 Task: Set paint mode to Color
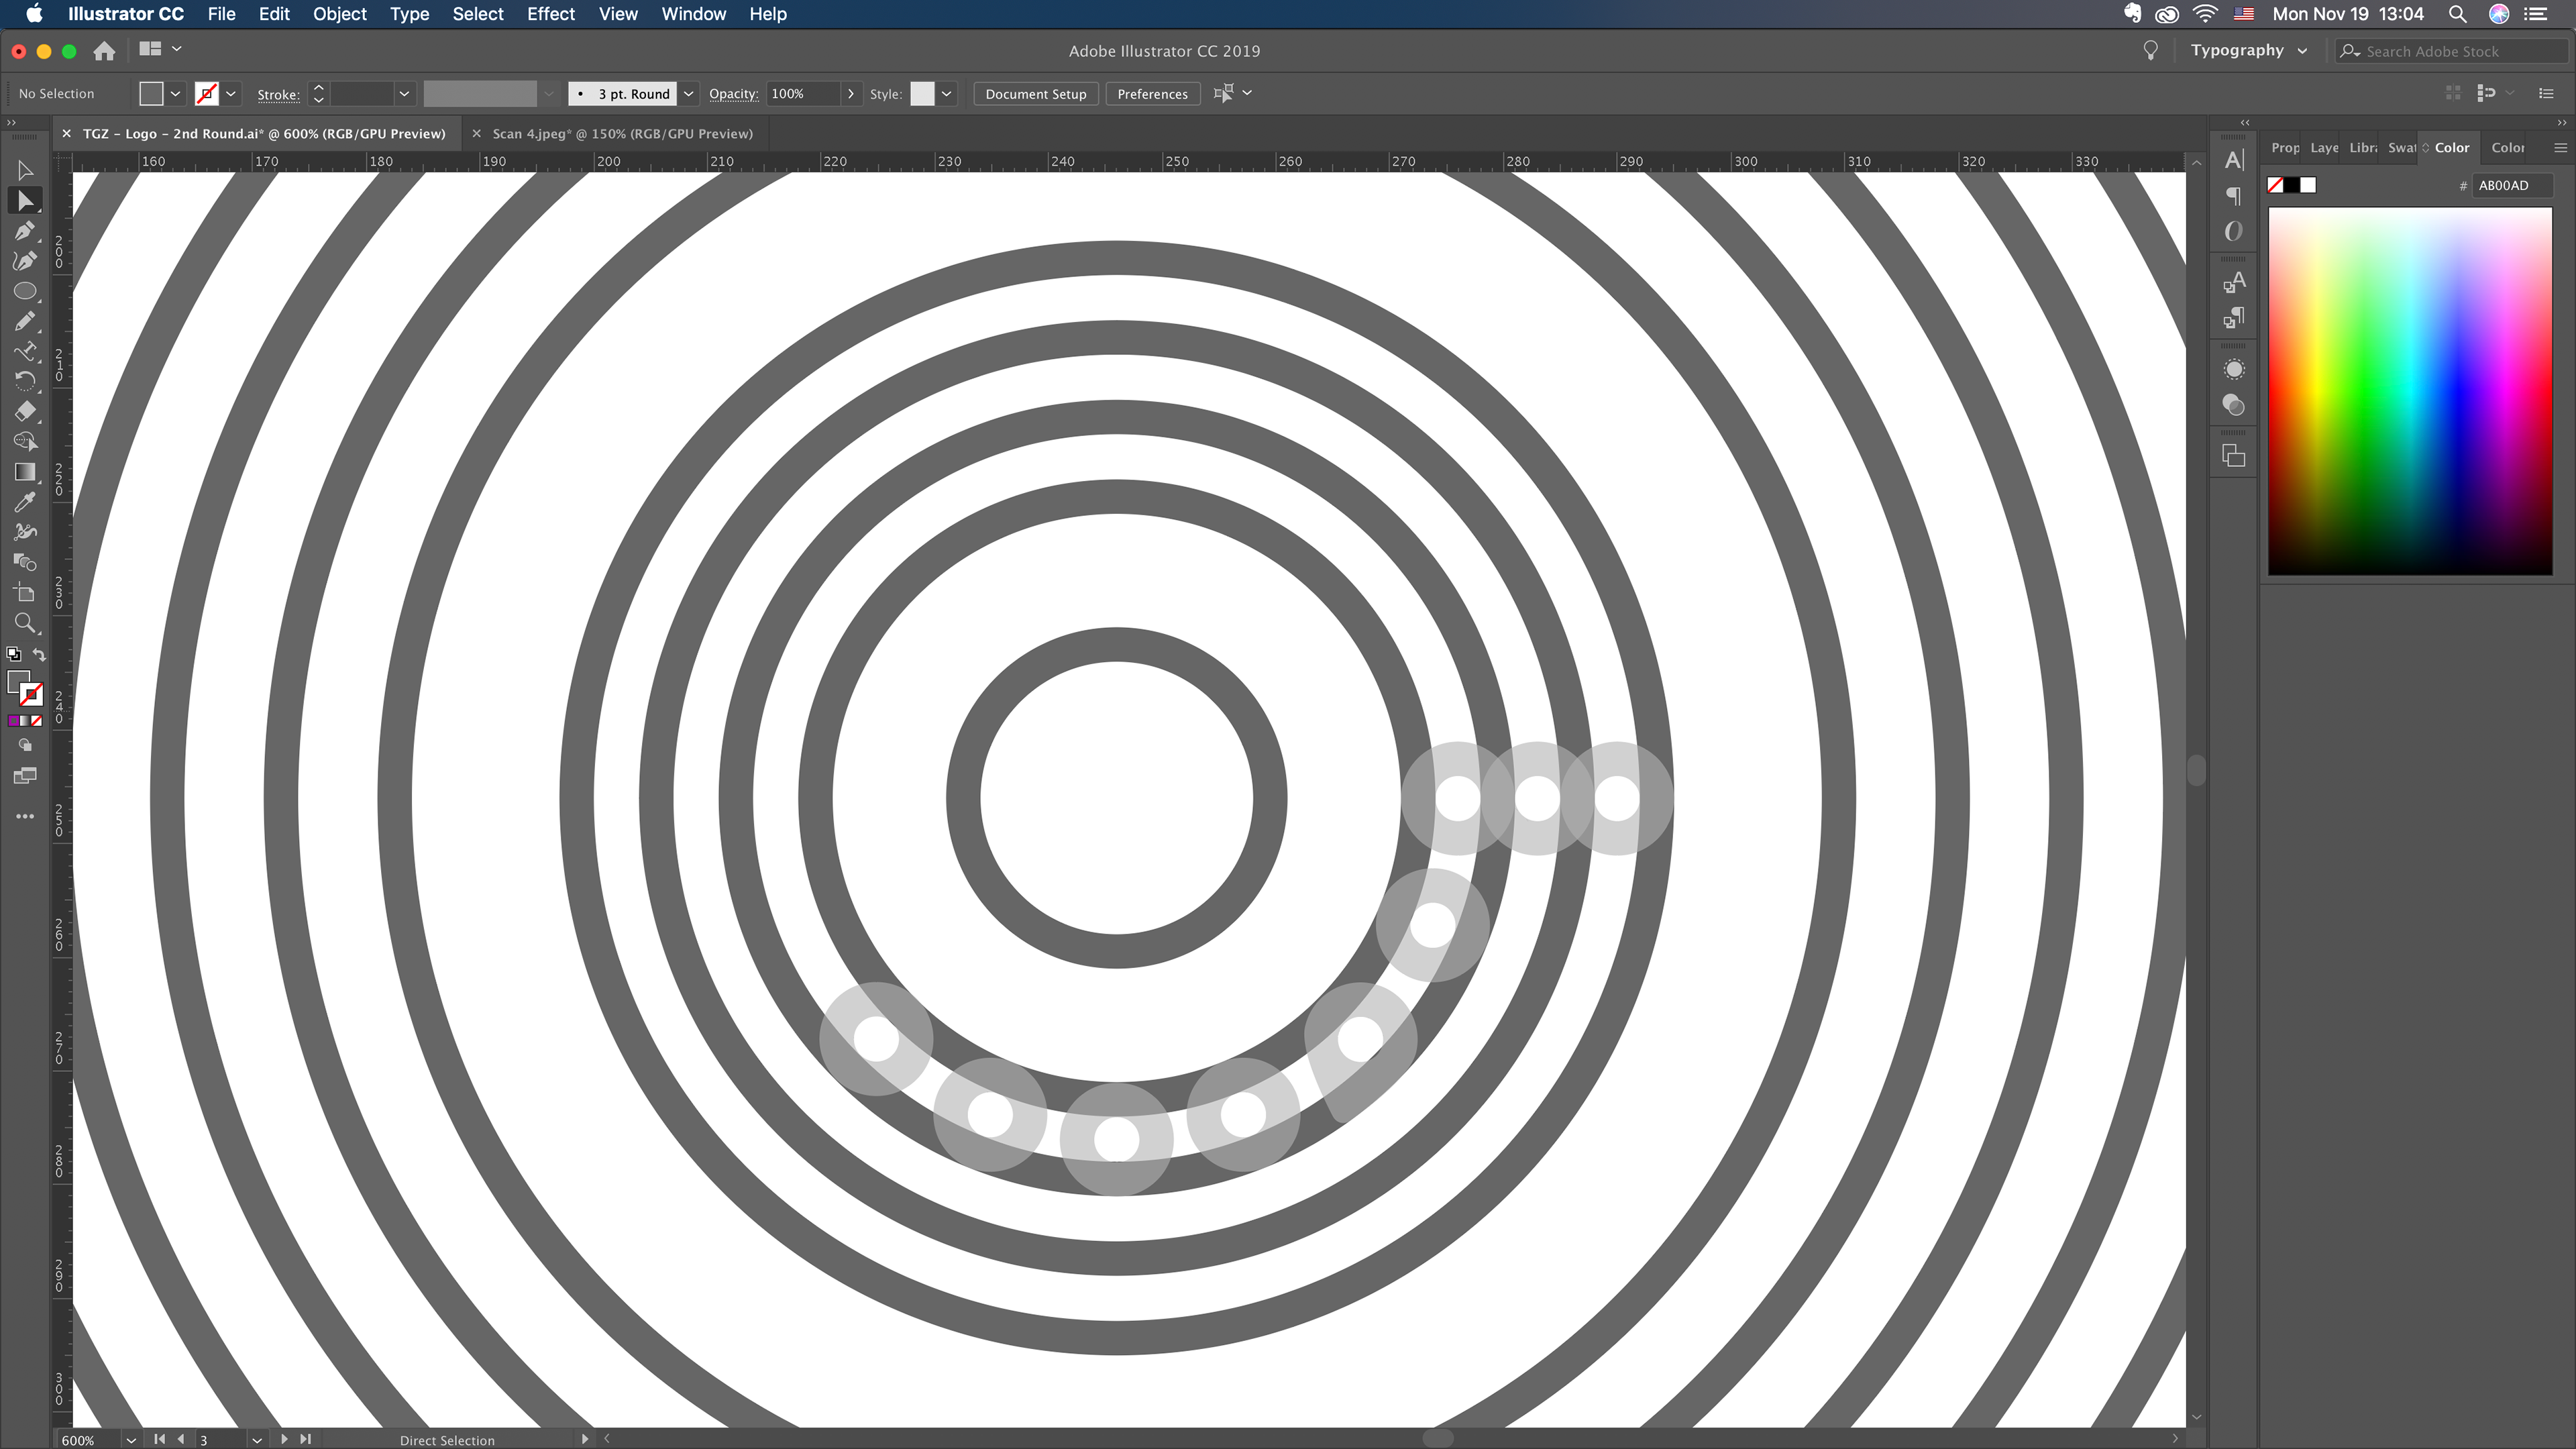coord(13,721)
